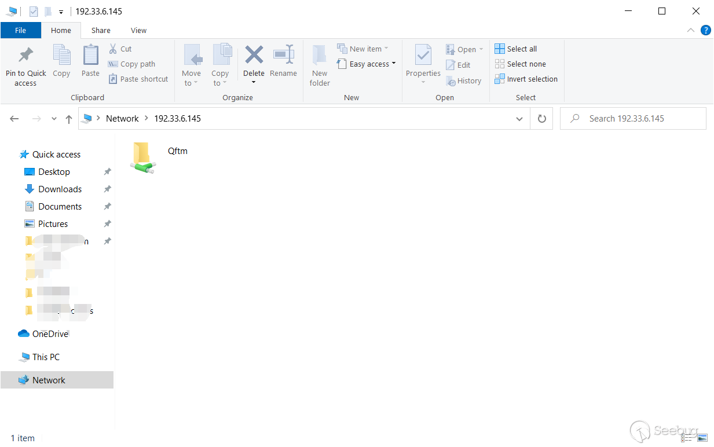Viewport: 714px width, 447px height.
Task: Click the pin icon next to Documents
Action: [107, 207]
